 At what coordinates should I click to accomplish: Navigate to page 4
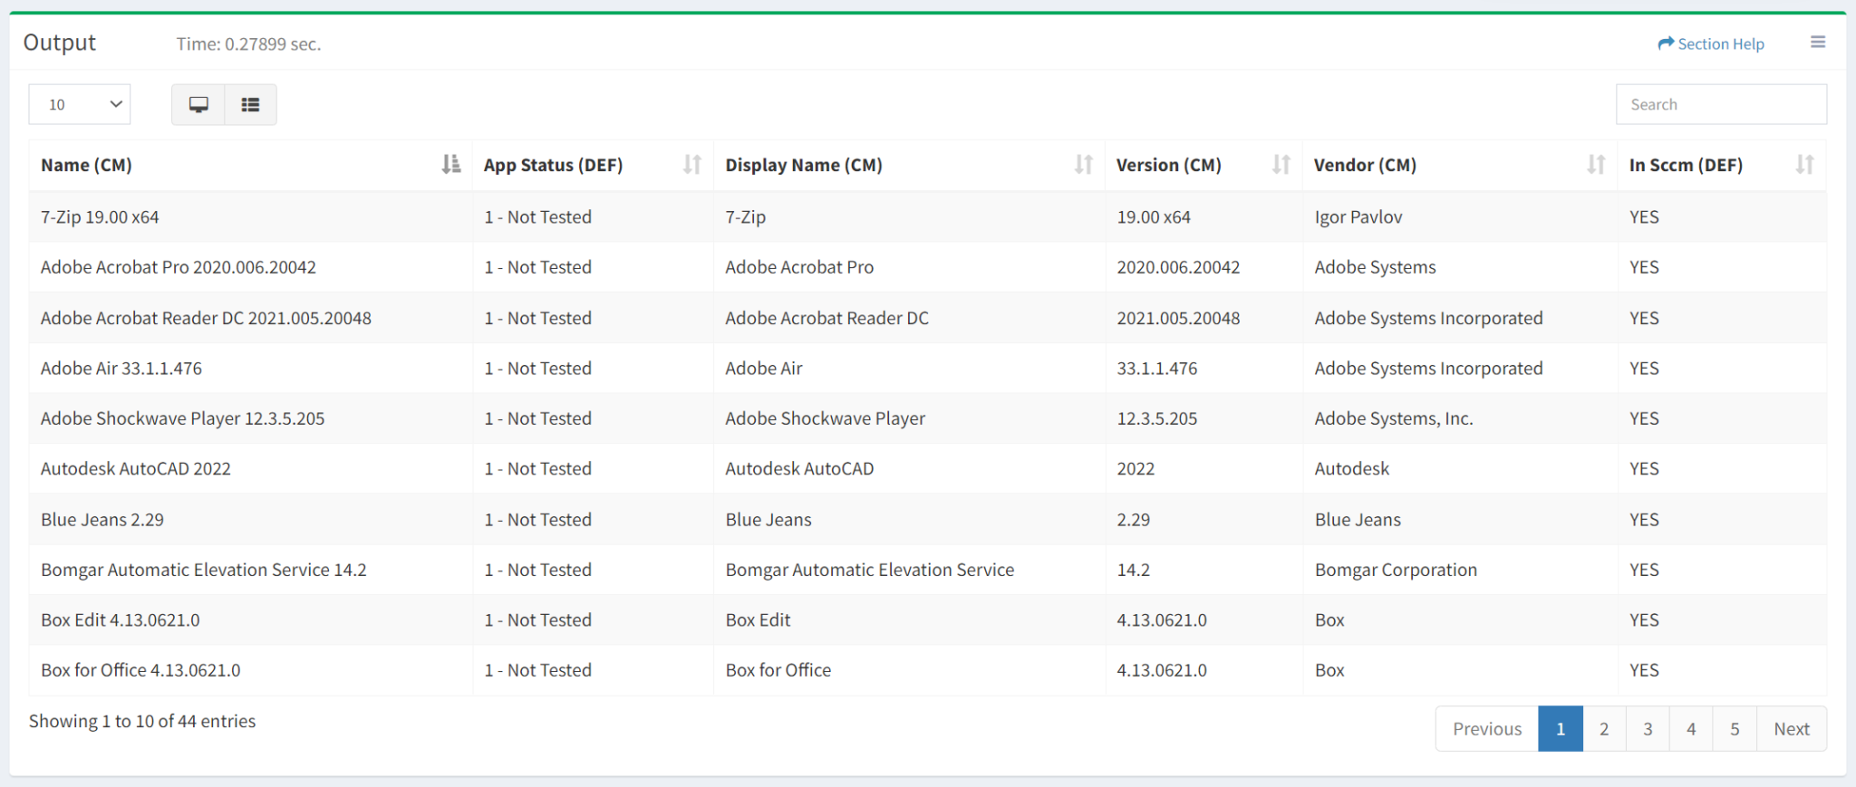point(1691,729)
